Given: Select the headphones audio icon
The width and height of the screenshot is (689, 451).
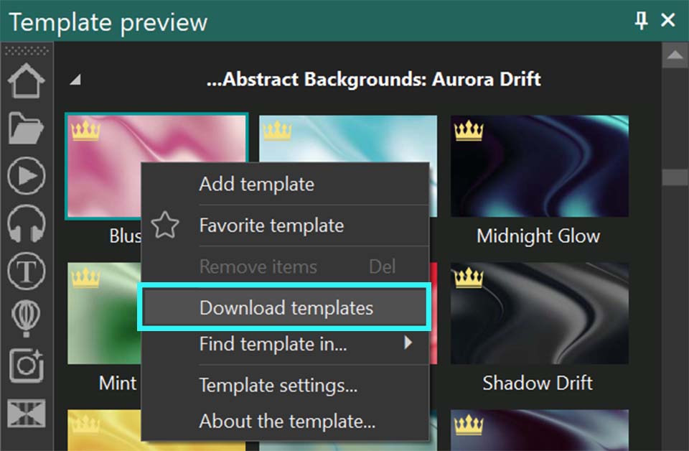Looking at the screenshot, I should (x=27, y=223).
